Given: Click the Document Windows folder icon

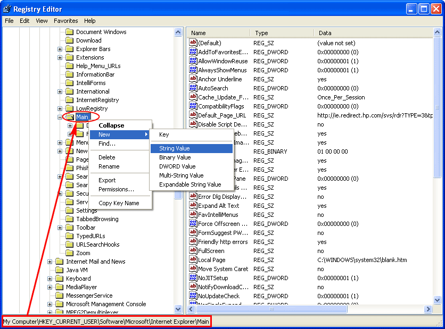Looking at the screenshot, I should (x=70, y=32).
